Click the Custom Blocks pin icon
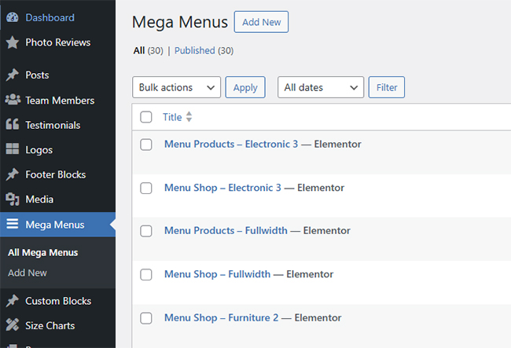511x348 pixels. point(13,301)
